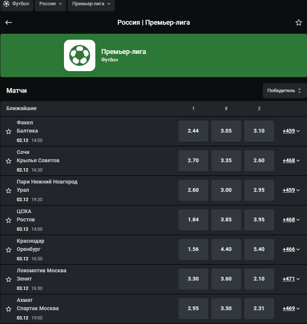Select draw odds 3.00 for Урал match
Screen dimensions: 307x324
226,190
